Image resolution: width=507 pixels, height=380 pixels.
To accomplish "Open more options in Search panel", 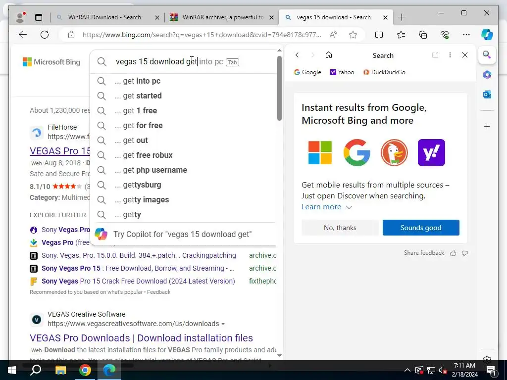I will coord(450,55).
